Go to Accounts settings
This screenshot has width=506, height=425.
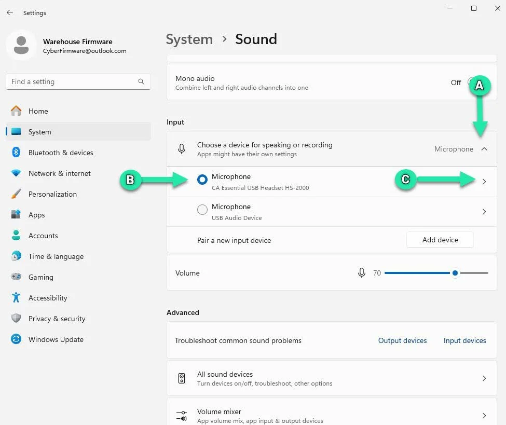point(43,235)
